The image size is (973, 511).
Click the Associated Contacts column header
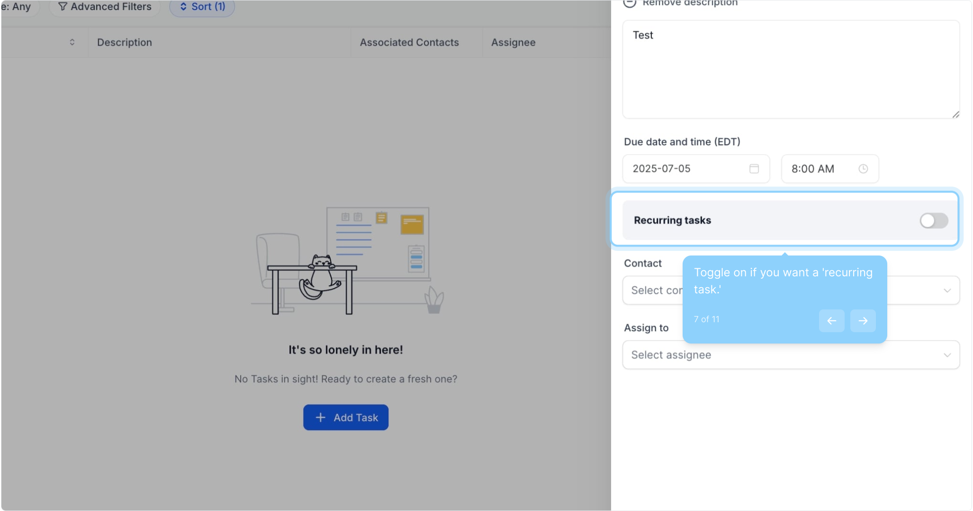click(x=409, y=43)
